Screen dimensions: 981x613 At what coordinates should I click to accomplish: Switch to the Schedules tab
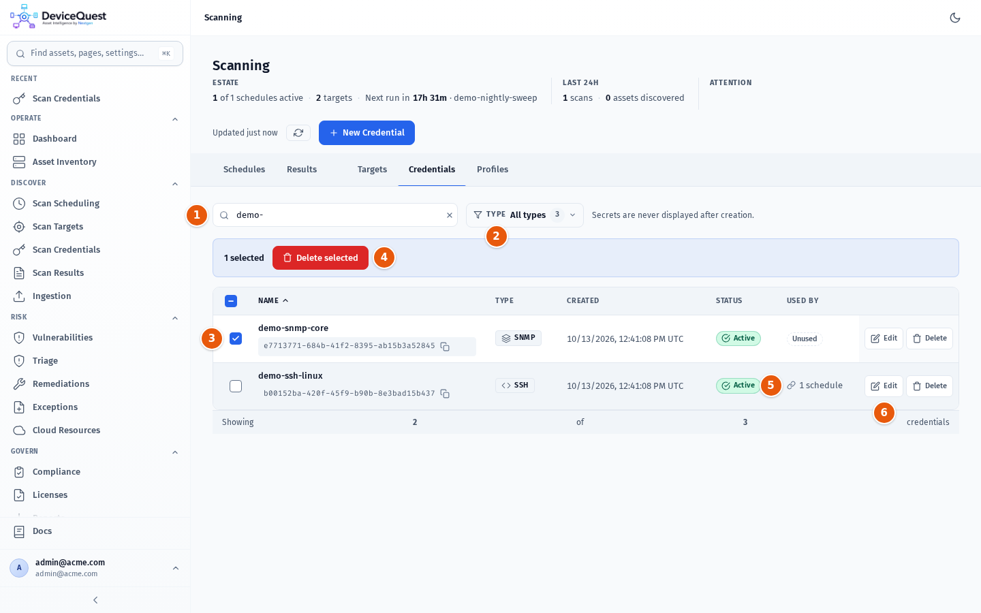coord(244,170)
